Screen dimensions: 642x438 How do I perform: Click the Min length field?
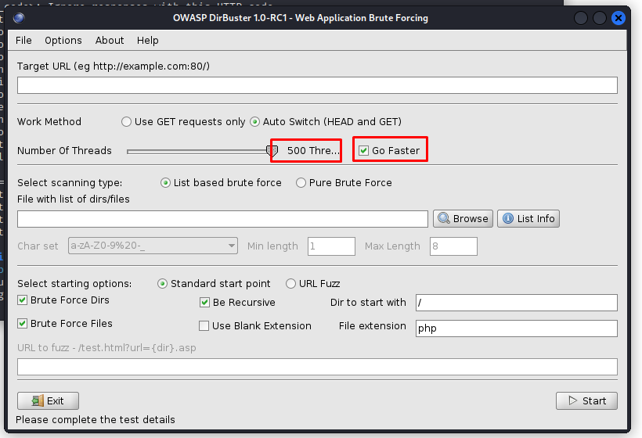pos(331,246)
